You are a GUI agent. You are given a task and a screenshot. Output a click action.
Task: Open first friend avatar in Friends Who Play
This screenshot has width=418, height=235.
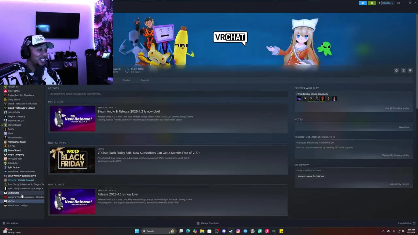click(x=299, y=99)
